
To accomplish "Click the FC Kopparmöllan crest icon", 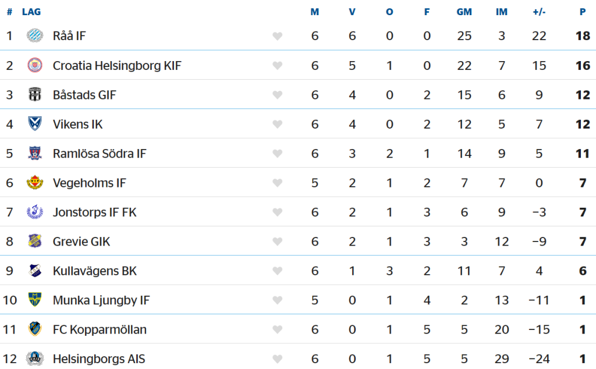I will 35,329.
